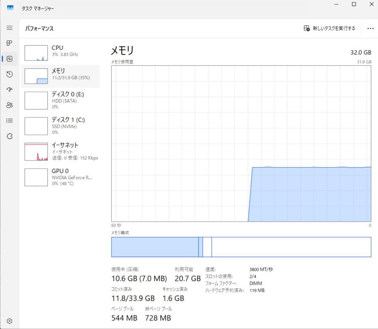Viewport: 378px width, 329px height.
Task: Select the CPU performance entry
Action: 60,53
